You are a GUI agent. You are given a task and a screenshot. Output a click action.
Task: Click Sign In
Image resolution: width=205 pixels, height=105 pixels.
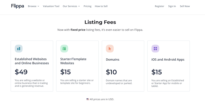pos(172,6)
